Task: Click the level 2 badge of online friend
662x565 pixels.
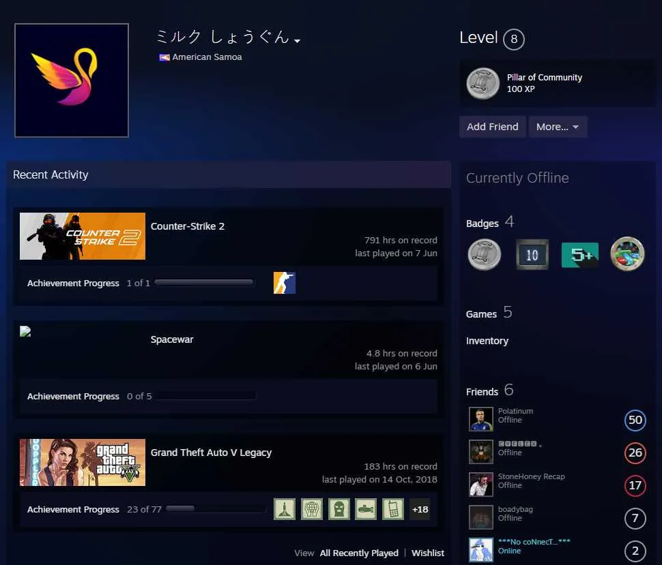Action: click(x=635, y=551)
